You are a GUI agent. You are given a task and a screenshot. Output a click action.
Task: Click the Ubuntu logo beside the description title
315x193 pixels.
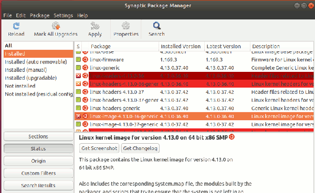pos(232,137)
